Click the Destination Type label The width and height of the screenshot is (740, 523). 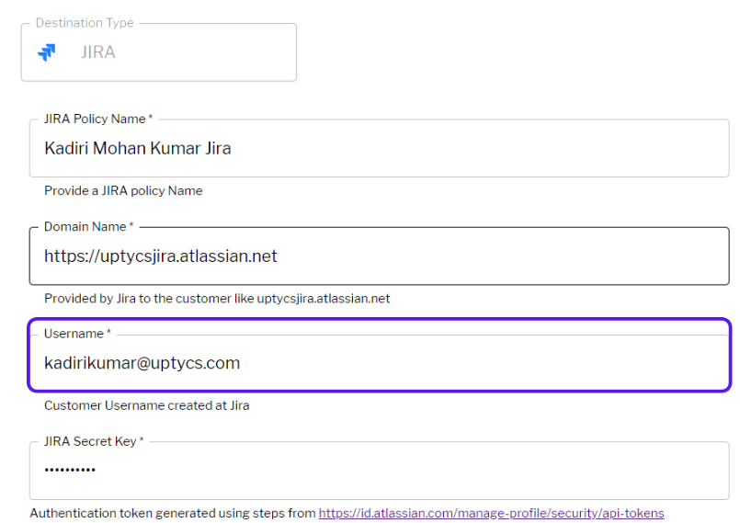click(x=85, y=23)
